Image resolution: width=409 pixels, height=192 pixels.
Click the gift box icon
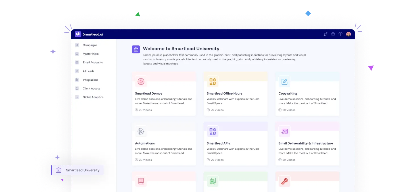coord(340,34)
